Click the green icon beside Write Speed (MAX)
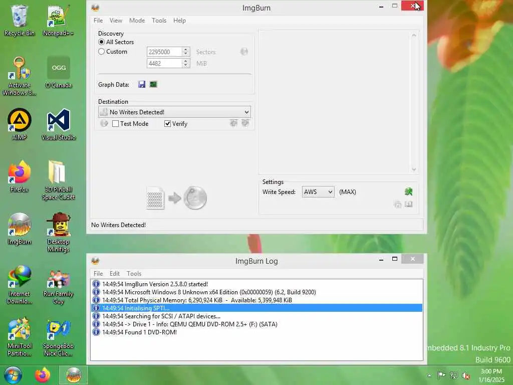 [408, 191]
